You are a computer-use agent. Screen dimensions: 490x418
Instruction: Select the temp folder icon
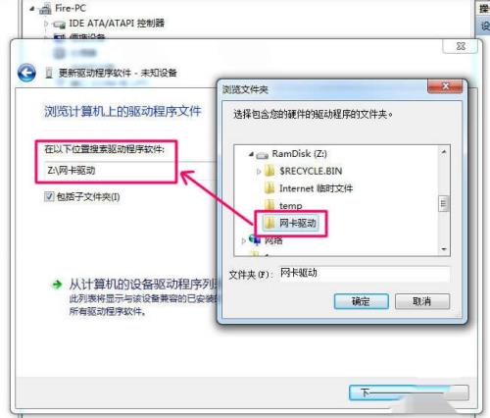tap(269, 205)
